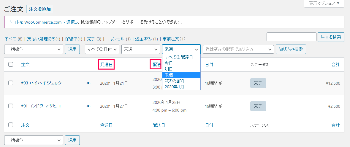Click the order search input field
The image size is (350, 147).
point(291,37)
